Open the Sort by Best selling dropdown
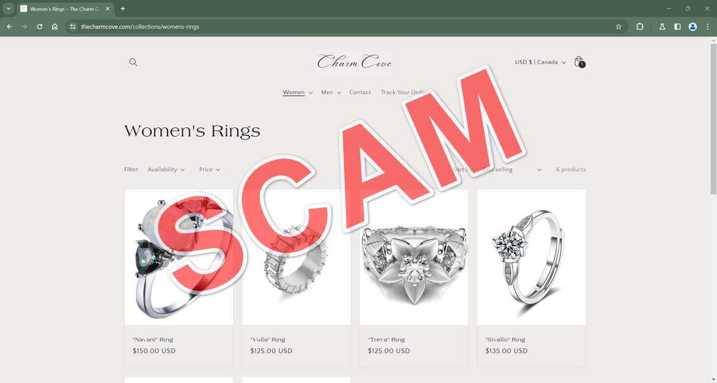Viewport: 717px width, 383px height. pos(512,170)
